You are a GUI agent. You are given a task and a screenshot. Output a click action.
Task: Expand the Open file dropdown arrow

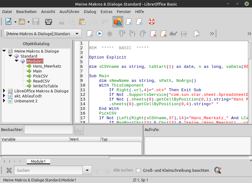pyautogui.click(x=28, y=22)
